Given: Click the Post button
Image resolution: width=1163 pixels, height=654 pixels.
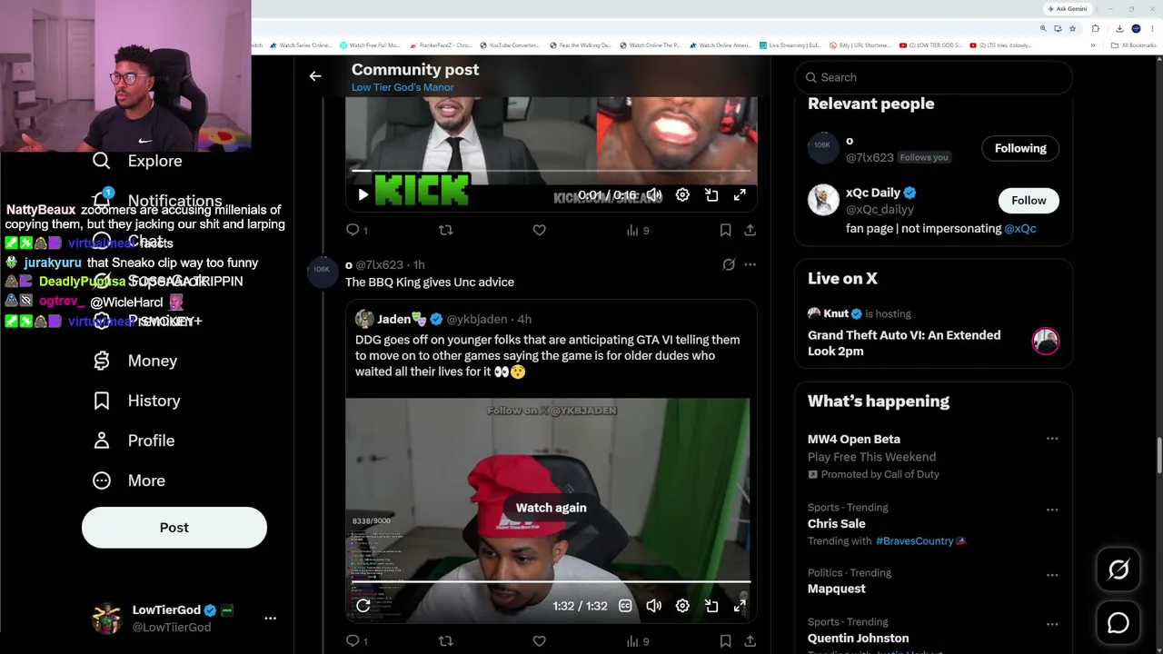Looking at the screenshot, I should (x=174, y=528).
